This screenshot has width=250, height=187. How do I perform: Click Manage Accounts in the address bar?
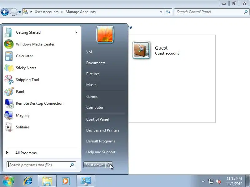pos(81,12)
